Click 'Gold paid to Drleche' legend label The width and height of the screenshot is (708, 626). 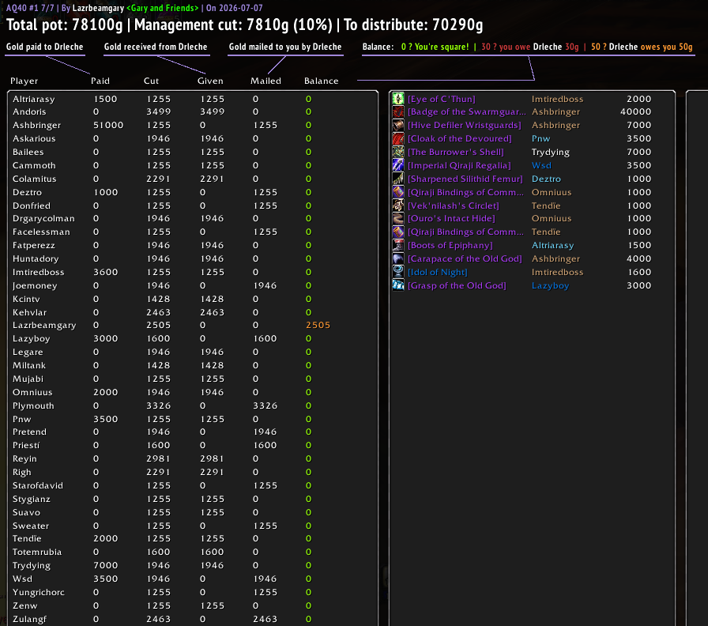coord(45,47)
